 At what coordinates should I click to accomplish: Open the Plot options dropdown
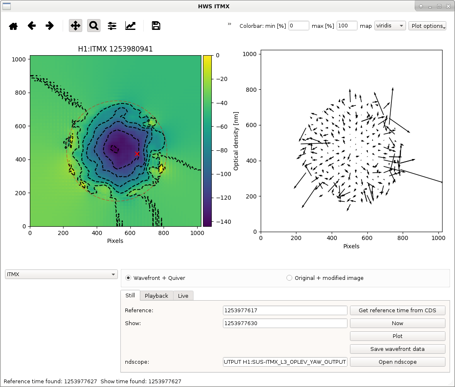pyautogui.click(x=427, y=26)
